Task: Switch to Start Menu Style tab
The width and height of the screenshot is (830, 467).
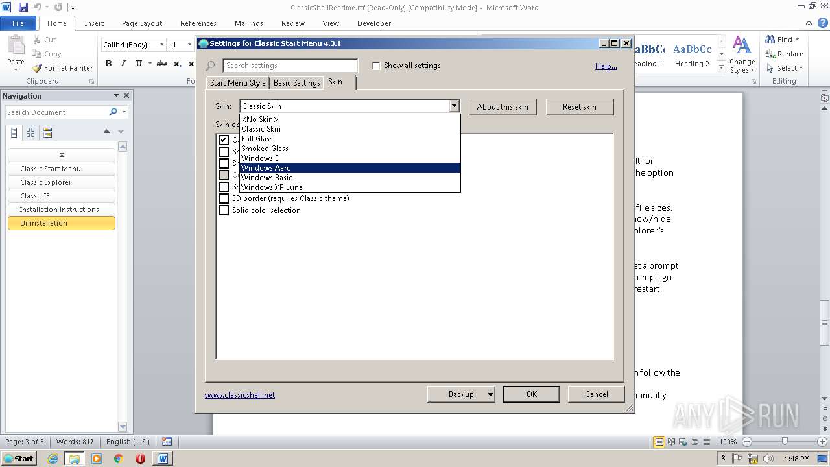Action: pyautogui.click(x=238, y=83)
